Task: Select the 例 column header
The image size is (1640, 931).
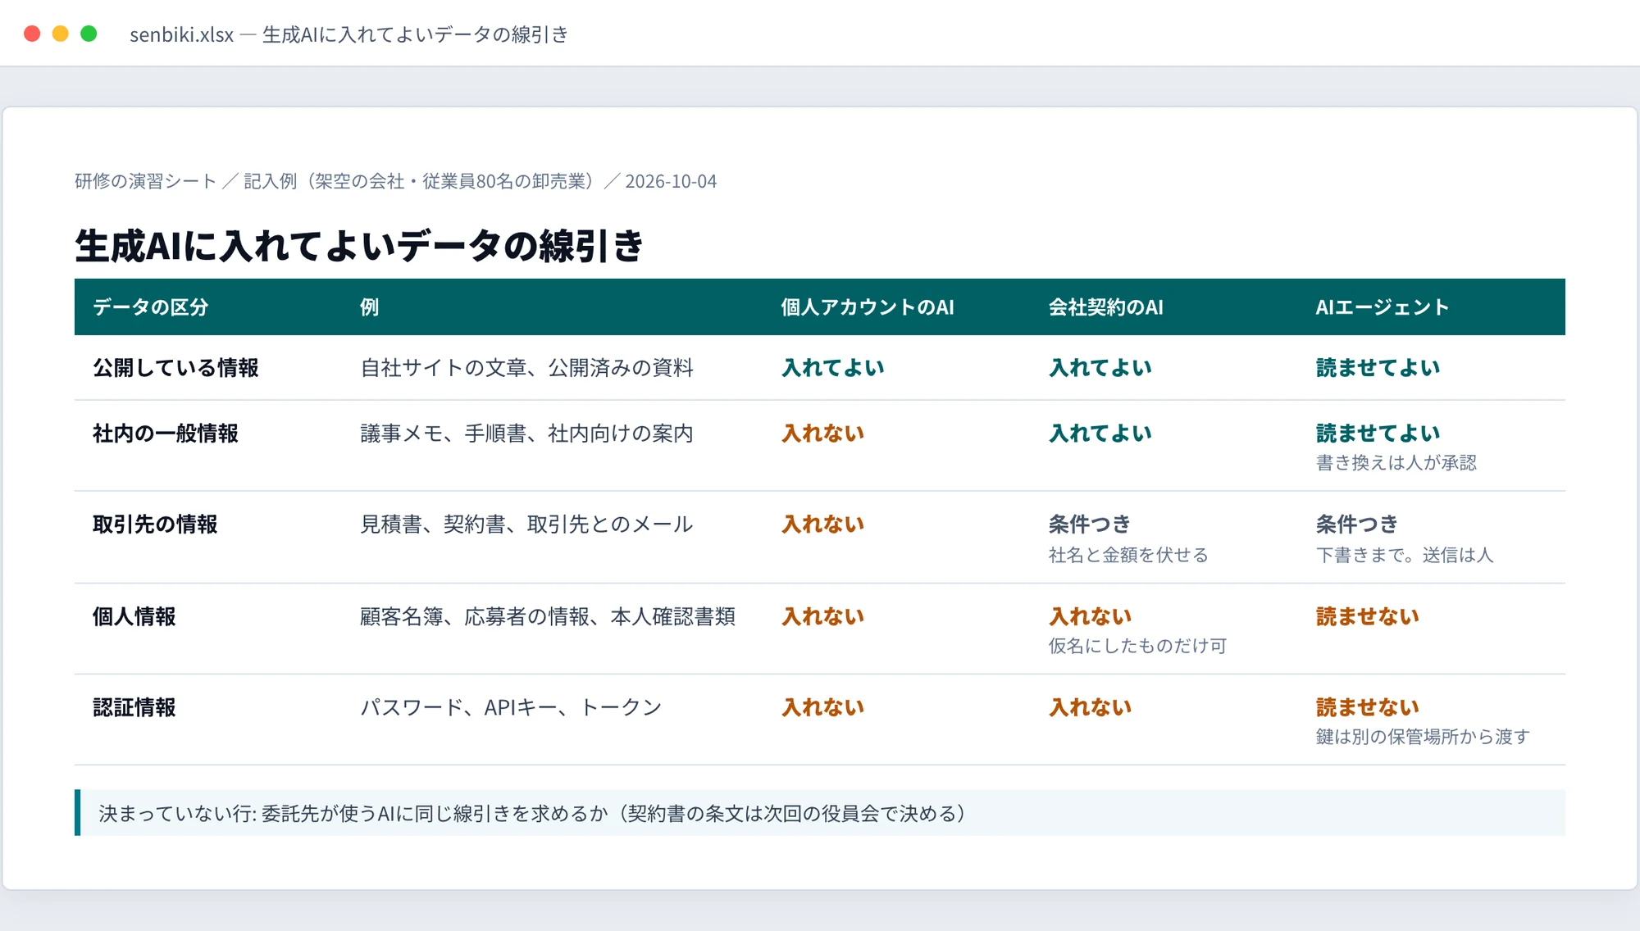Action: pyautogui.click(x=369, y=307)
